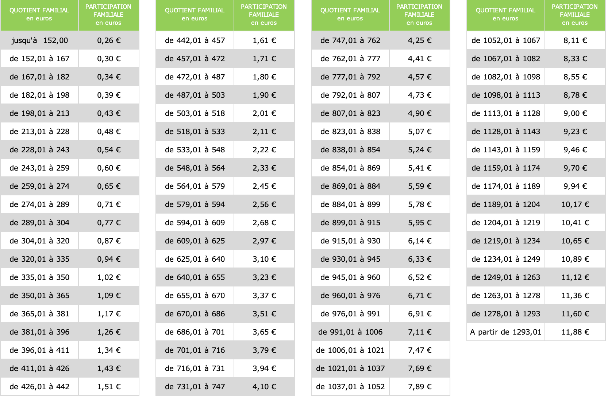Click the row 'de 304,01 à 320'
Image resolution: width=608 pixels, height=398 pixels.
pos(70,241)
